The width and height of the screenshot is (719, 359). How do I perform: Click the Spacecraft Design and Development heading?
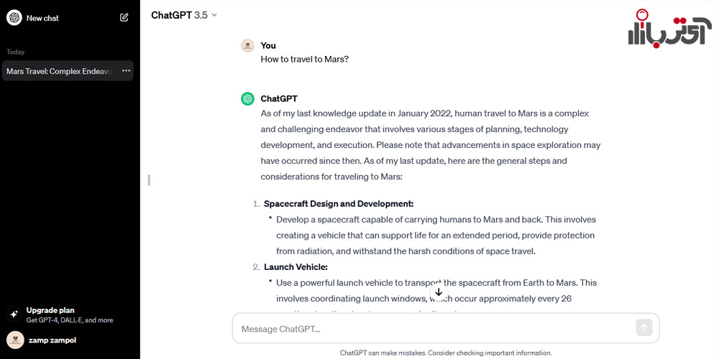(x=339, y=203)
